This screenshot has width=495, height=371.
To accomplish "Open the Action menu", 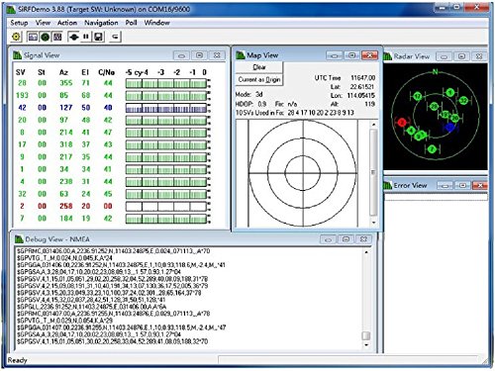I will pos(67,23).
